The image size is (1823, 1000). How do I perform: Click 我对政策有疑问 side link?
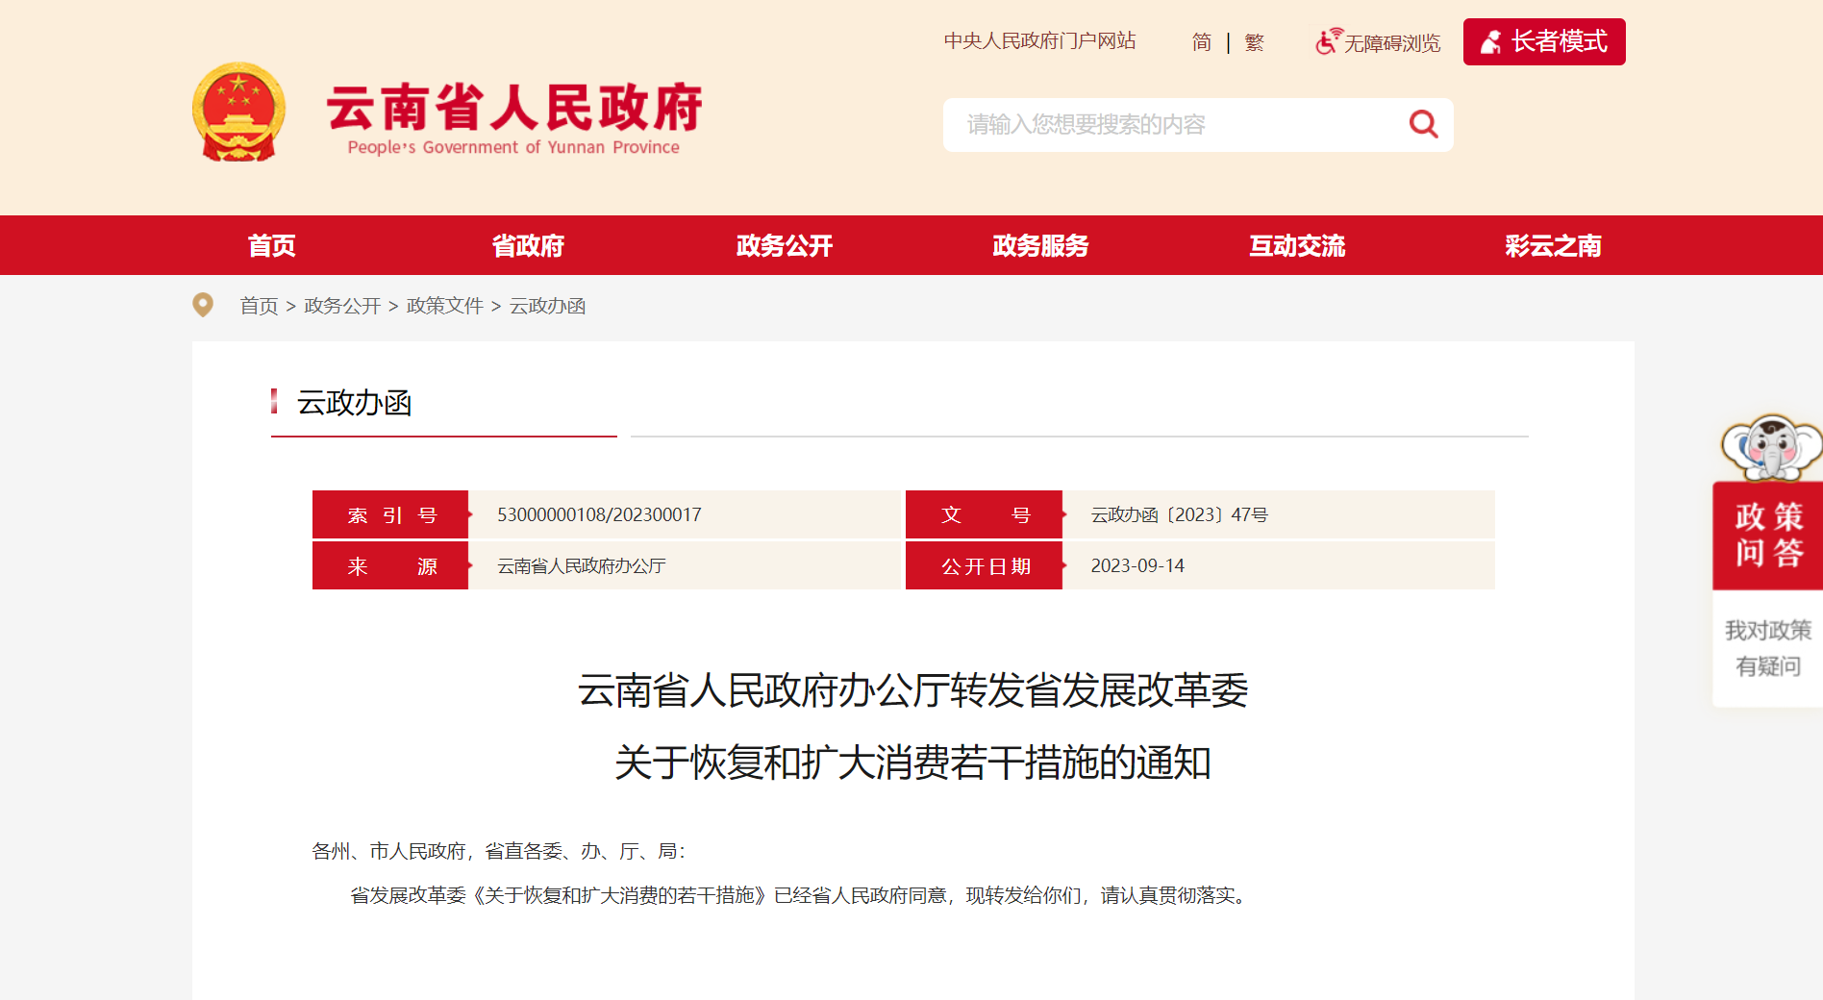click(x=1767, y=648)
